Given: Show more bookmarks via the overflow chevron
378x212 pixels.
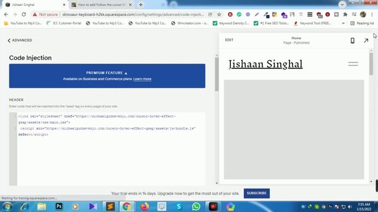Looking at the screenshot, I should (343, 24).
